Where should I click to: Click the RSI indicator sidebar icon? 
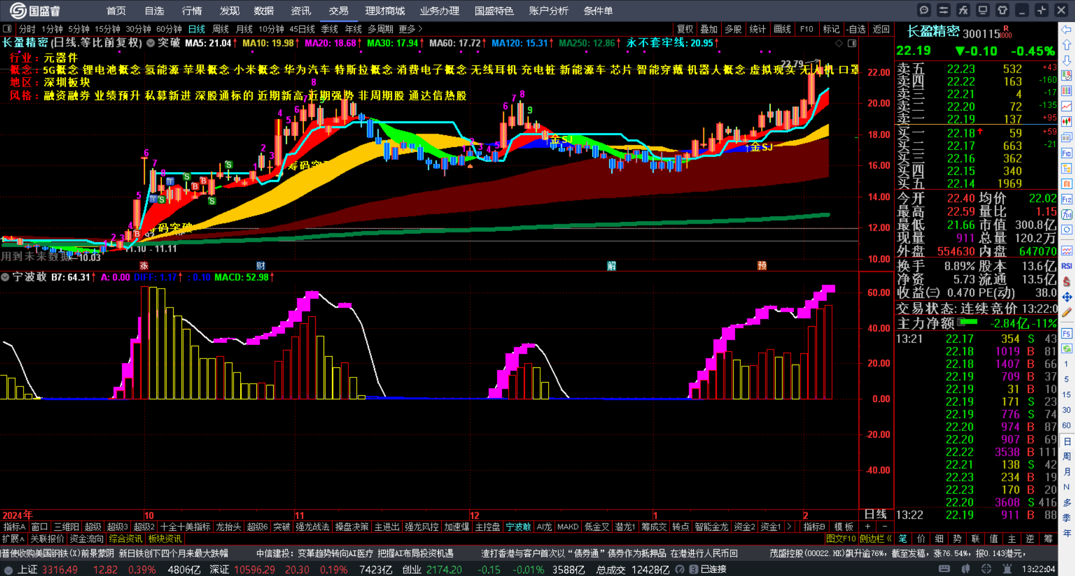tap(1067, 266)
